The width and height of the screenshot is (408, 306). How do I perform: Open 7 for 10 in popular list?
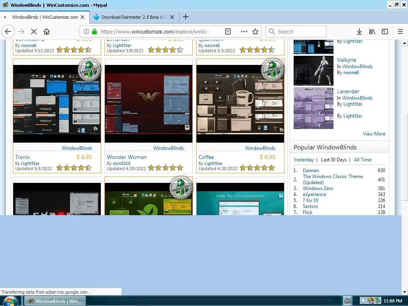[x=310, y=200]
